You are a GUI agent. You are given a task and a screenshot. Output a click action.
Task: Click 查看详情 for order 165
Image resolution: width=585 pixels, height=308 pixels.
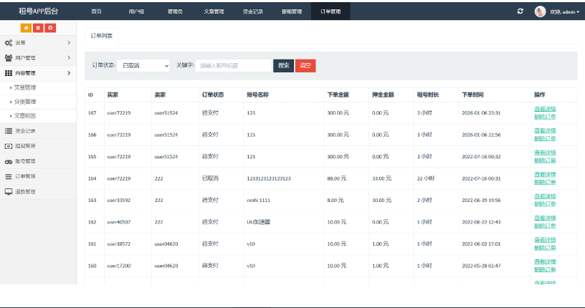[545, 153]
